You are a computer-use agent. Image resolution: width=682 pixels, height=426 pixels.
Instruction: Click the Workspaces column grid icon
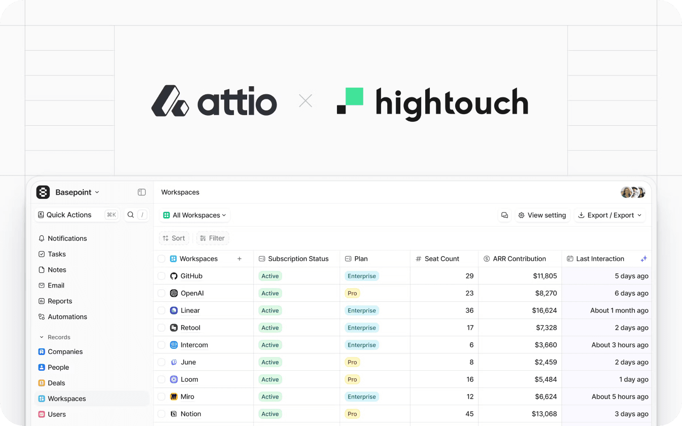(x=173, y=259)
